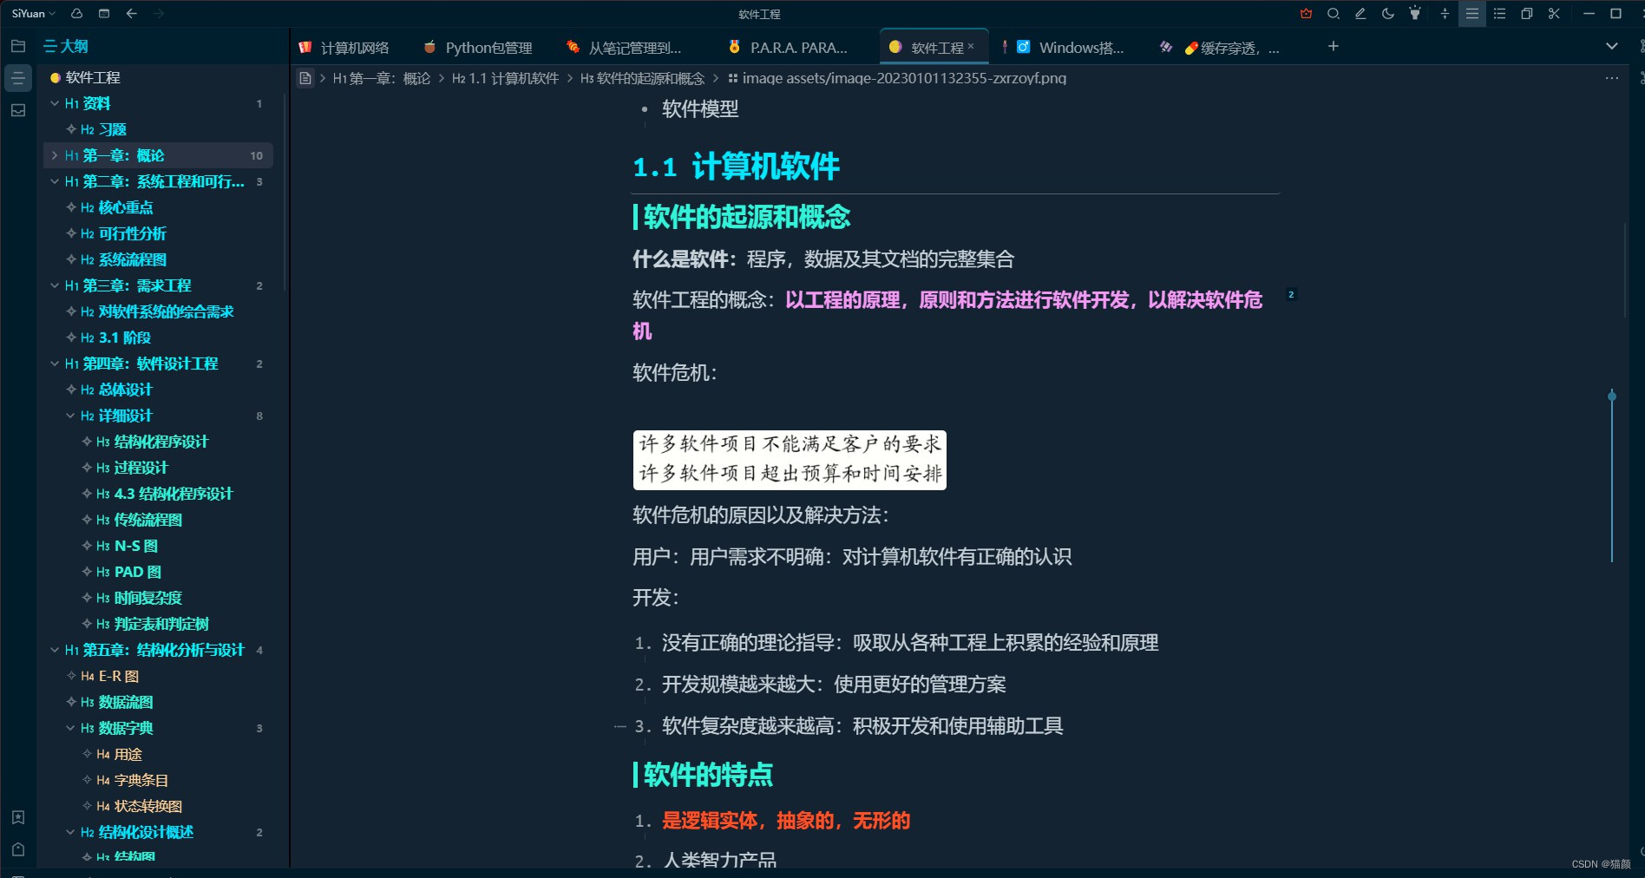Click the cloud sync icon
The width and height of the screenshot is (1645, 878).
pos(76,13)
